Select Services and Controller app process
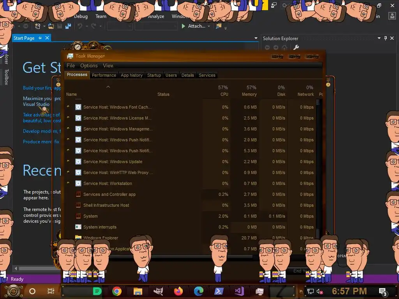 pos(190,194)
